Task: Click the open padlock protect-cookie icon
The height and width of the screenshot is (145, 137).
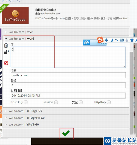Action: pos(6,52)
